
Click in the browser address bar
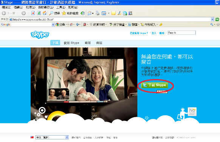[110, 19]
